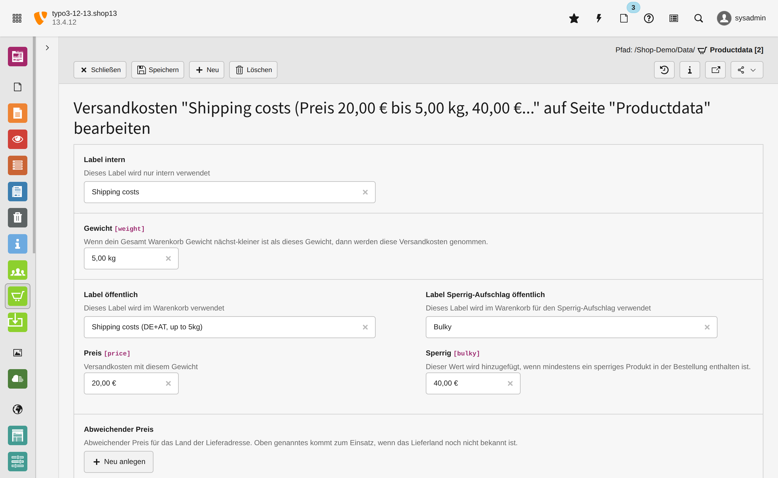Open the globe Sites module icon
The width and height of the screenshot is (778, 478).
point(17,409)
